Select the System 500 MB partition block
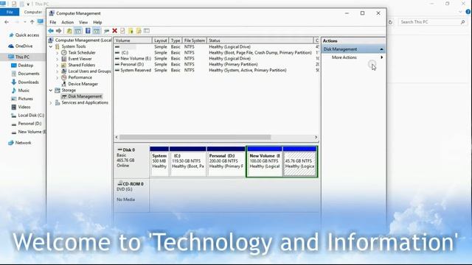This screenshot has width=472, height=265. [159, 161]
